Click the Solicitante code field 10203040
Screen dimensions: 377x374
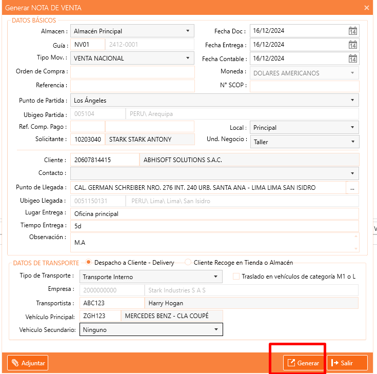(x=88, y=139)
